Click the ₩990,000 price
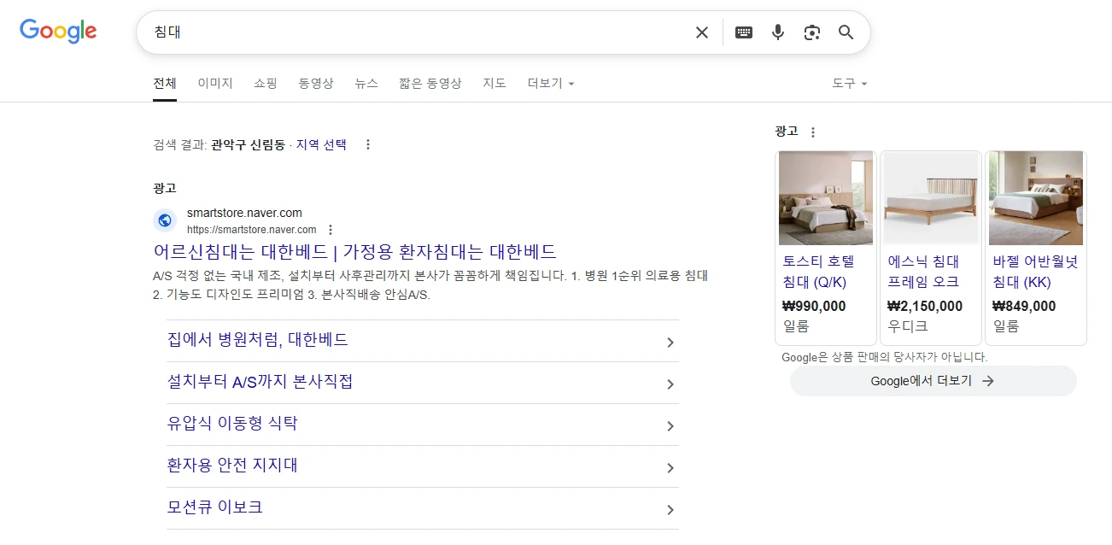This screenshot has width=1112, height=545. coord(814,306)
